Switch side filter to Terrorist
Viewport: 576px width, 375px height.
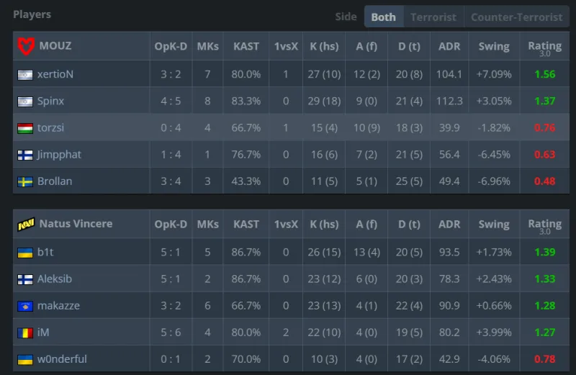click(433, 17)
